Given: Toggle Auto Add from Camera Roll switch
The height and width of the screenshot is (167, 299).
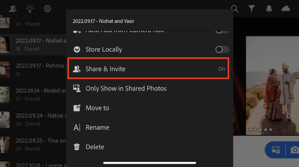Looking at the screenshot, I should tap(222, 30).
